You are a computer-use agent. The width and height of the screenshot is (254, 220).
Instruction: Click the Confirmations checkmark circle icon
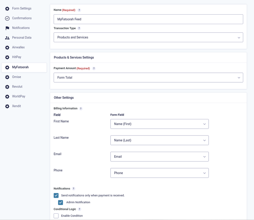[x=7, y=18]
